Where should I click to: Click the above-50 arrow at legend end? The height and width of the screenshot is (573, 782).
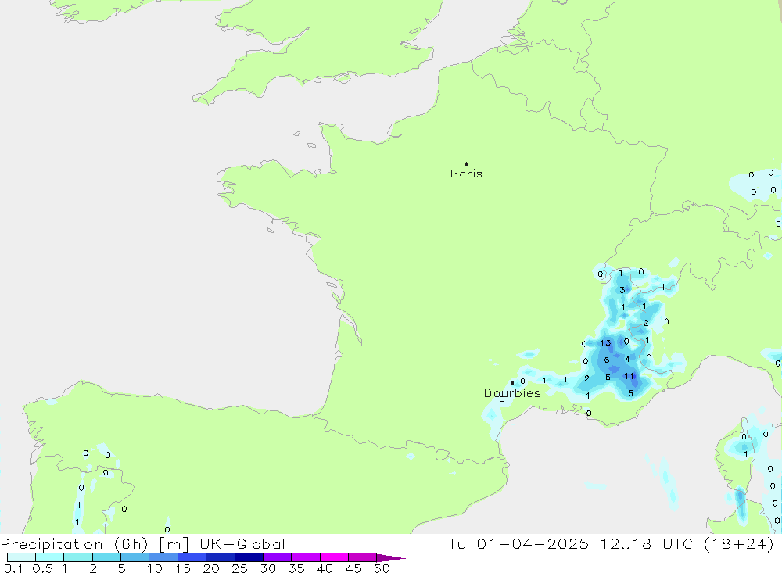[390, 558]
